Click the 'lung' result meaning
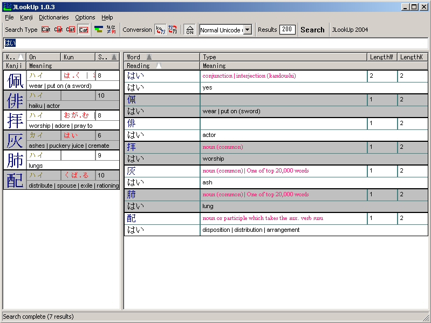 [x=208, y=206]
